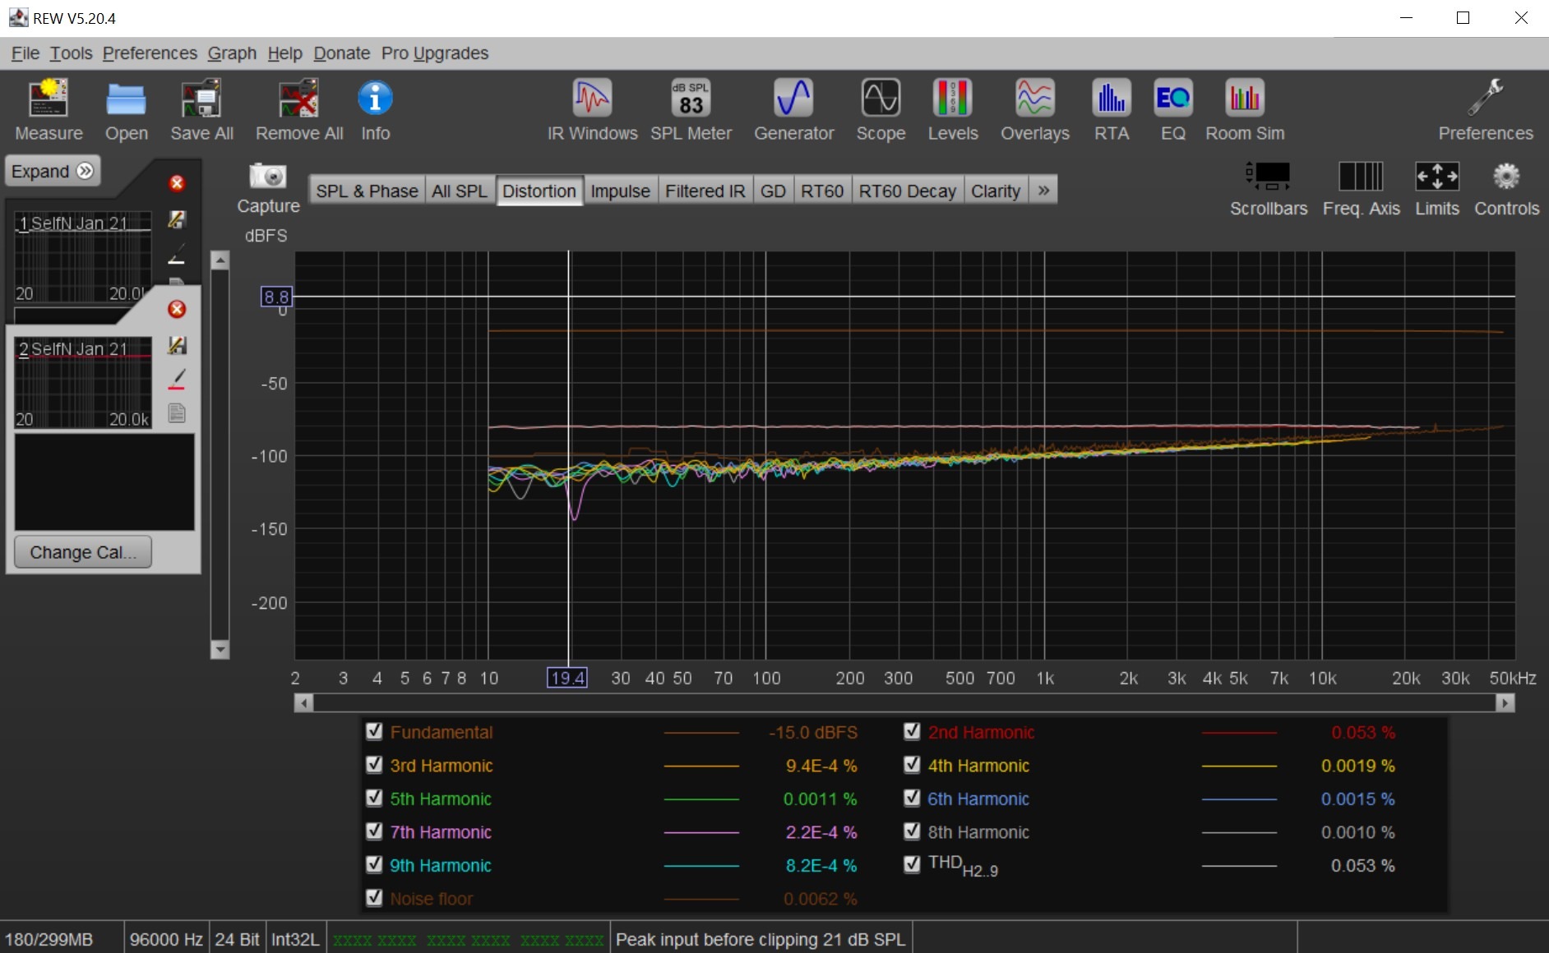
Task: Change trace colour of measurement 2
Action: pyautogui.click(x=177, y=379)
